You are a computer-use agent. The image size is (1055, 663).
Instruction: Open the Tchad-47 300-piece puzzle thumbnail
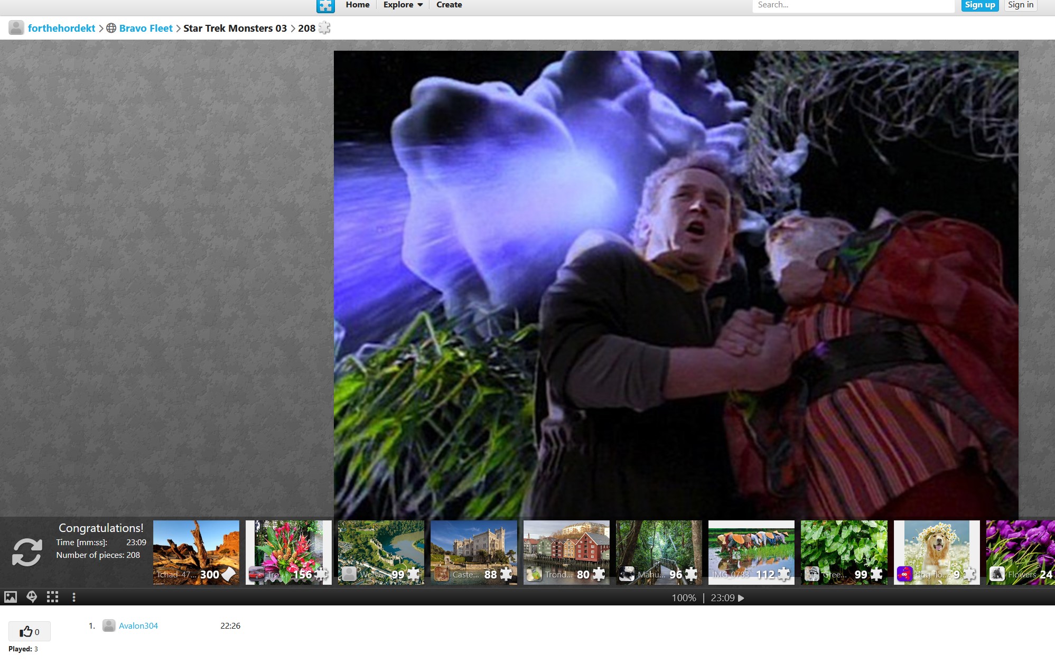196,552
